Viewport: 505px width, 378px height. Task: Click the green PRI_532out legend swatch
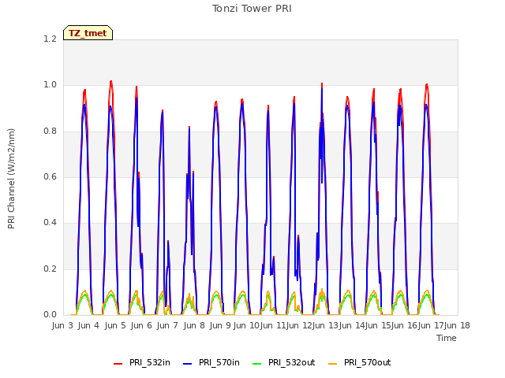257,363
